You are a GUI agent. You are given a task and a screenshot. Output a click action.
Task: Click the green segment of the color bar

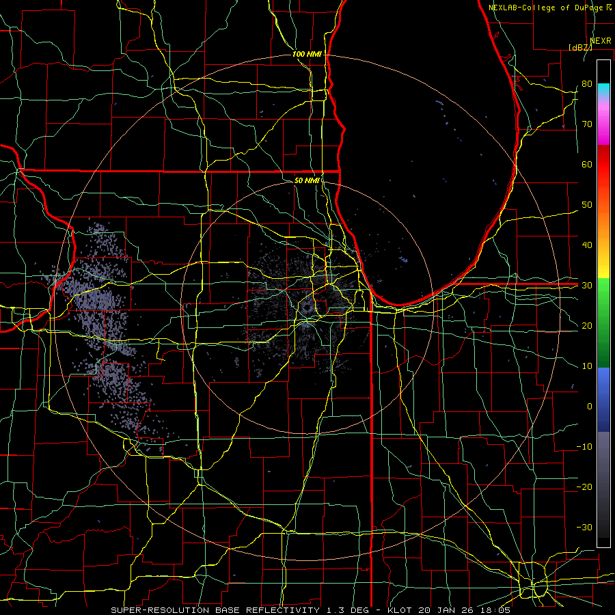[x=603, y=323]
